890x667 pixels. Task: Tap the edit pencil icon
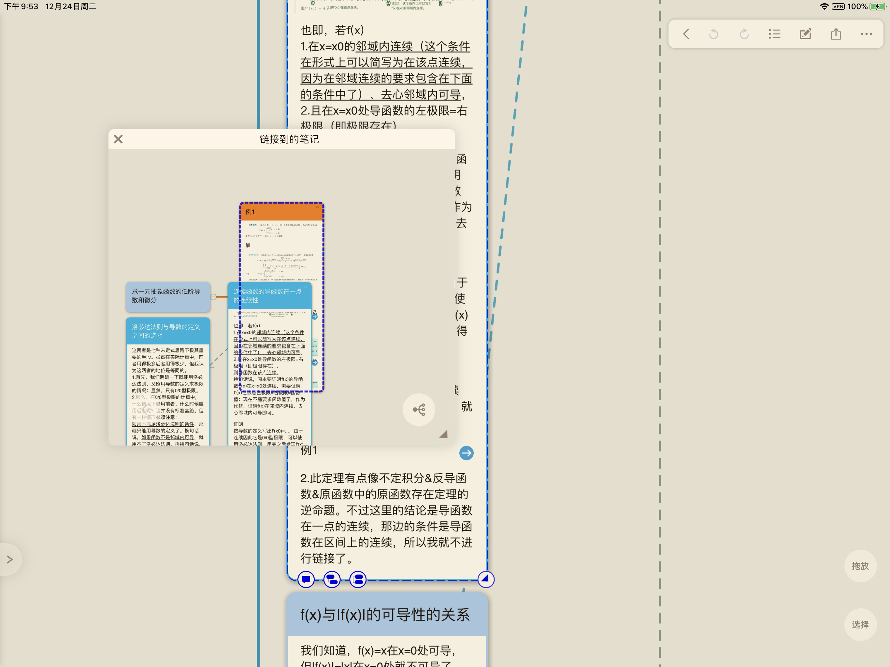[805, 34]
